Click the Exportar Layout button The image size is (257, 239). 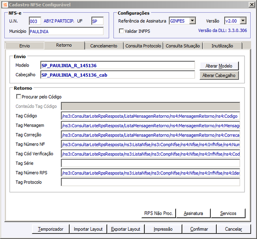pyautogui.click(x=126, y=229)
